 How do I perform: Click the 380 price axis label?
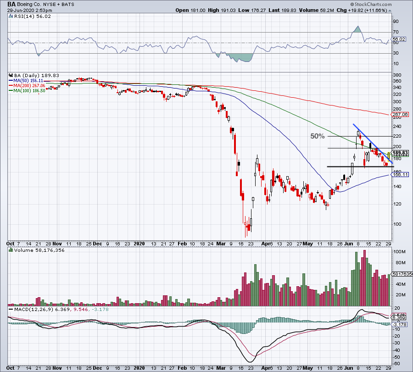(396, 75)
